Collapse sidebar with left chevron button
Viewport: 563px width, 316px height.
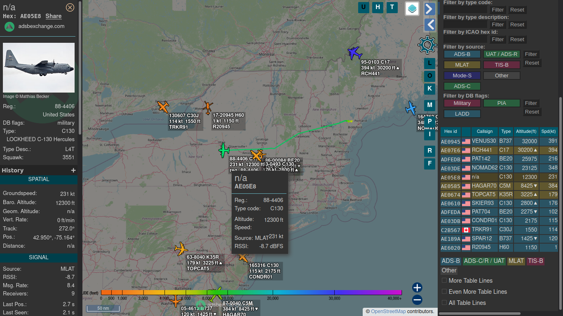[x=430, y=25]
